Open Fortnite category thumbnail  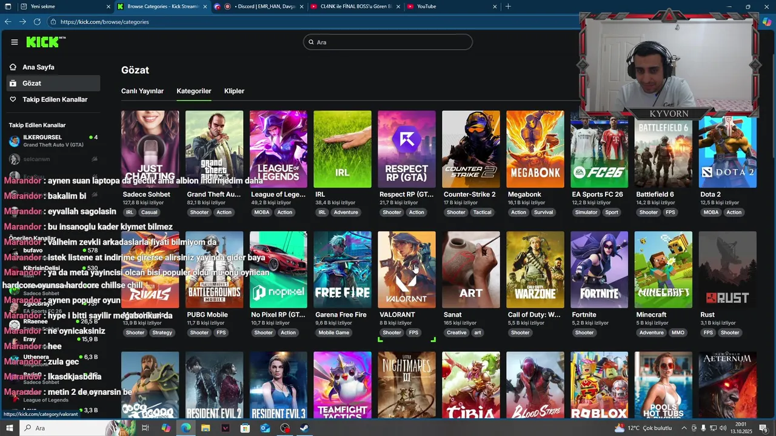600,269
